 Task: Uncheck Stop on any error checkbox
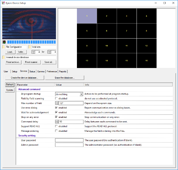[x=56, y=117]
